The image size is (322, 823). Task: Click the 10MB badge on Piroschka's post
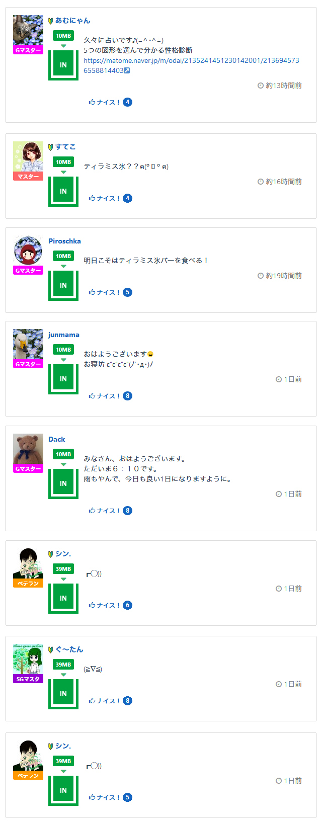click(63, 256)
